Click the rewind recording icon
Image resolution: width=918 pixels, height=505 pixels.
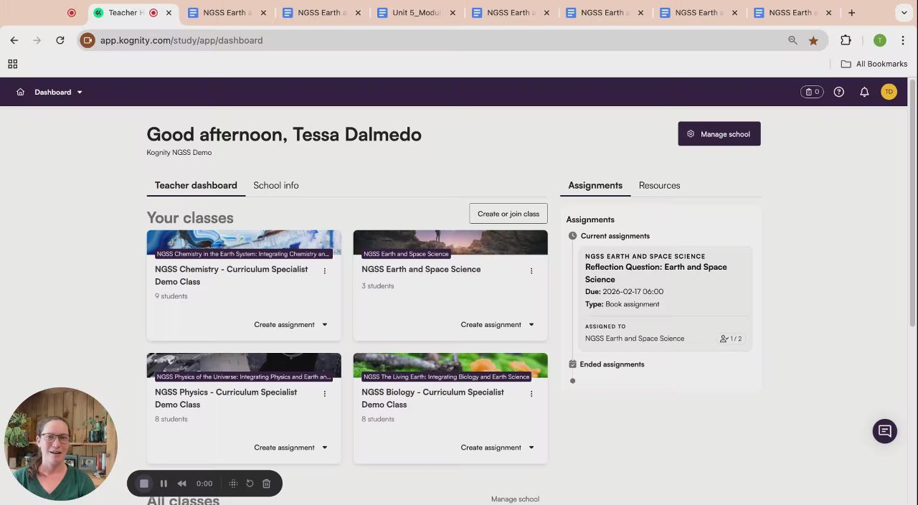(182, 483)
